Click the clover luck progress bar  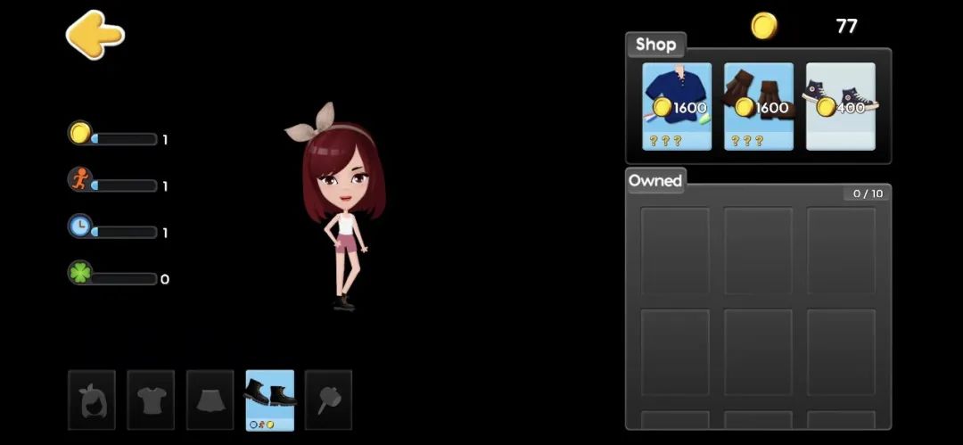click(x=123, y=279)
